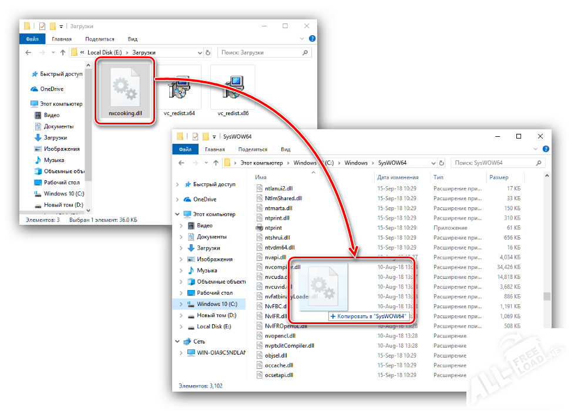This screenshot has height=411, width=571.
Task: Sort by Дата изменения column header
Action: (398, 177)
